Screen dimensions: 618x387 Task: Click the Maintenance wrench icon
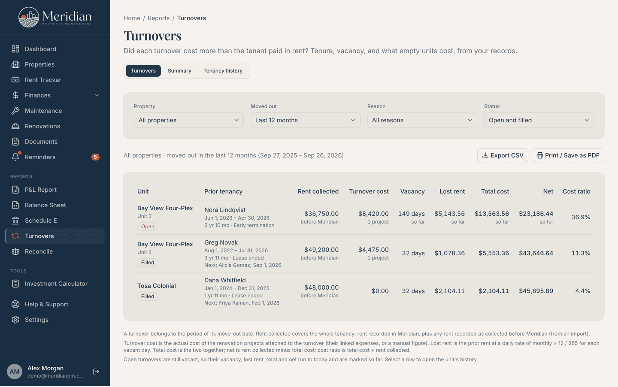tap(15, 111)
